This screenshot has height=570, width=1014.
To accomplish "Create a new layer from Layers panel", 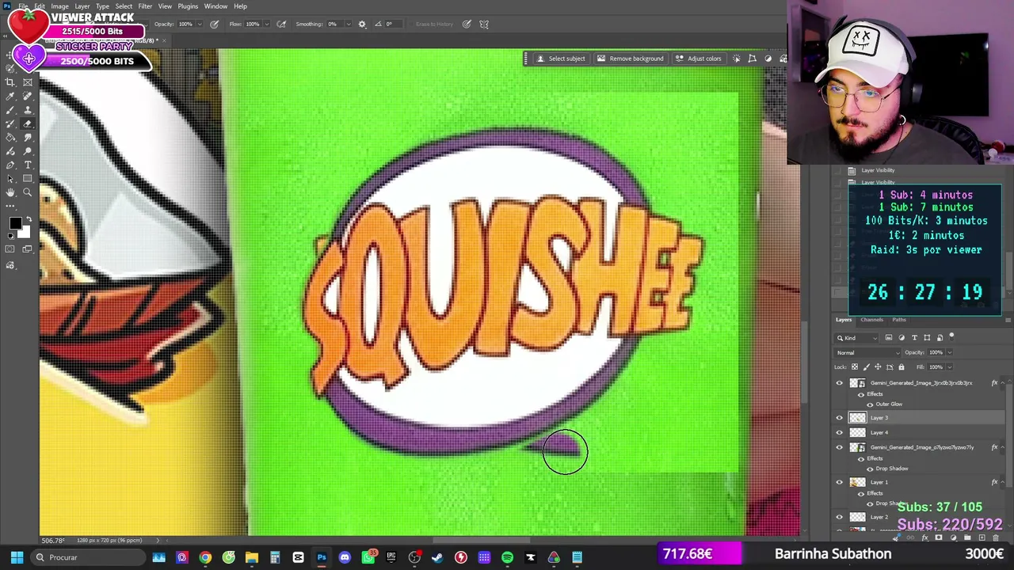I will [x=982, y=538].
